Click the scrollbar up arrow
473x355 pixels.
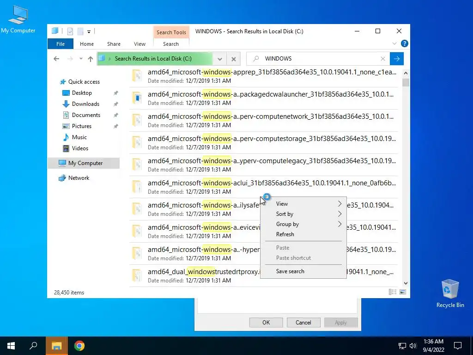click(x=406, y=73)
